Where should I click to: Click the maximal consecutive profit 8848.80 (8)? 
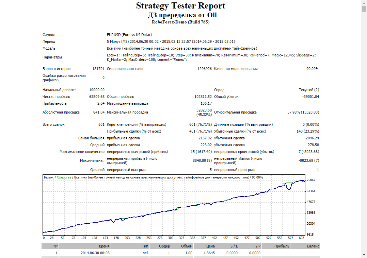[x=202, y=160]
